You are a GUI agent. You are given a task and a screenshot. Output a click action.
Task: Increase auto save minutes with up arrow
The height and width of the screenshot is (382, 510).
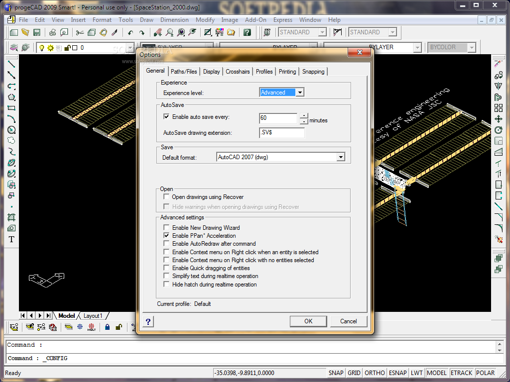tap(304, 115)
